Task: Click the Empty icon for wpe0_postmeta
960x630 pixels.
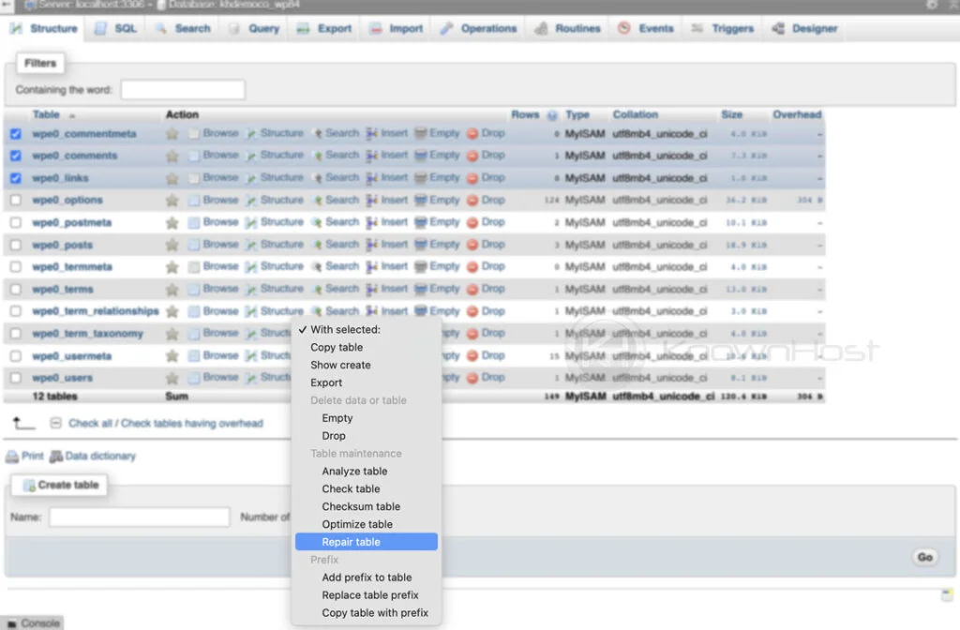Action: pos(421,222)
